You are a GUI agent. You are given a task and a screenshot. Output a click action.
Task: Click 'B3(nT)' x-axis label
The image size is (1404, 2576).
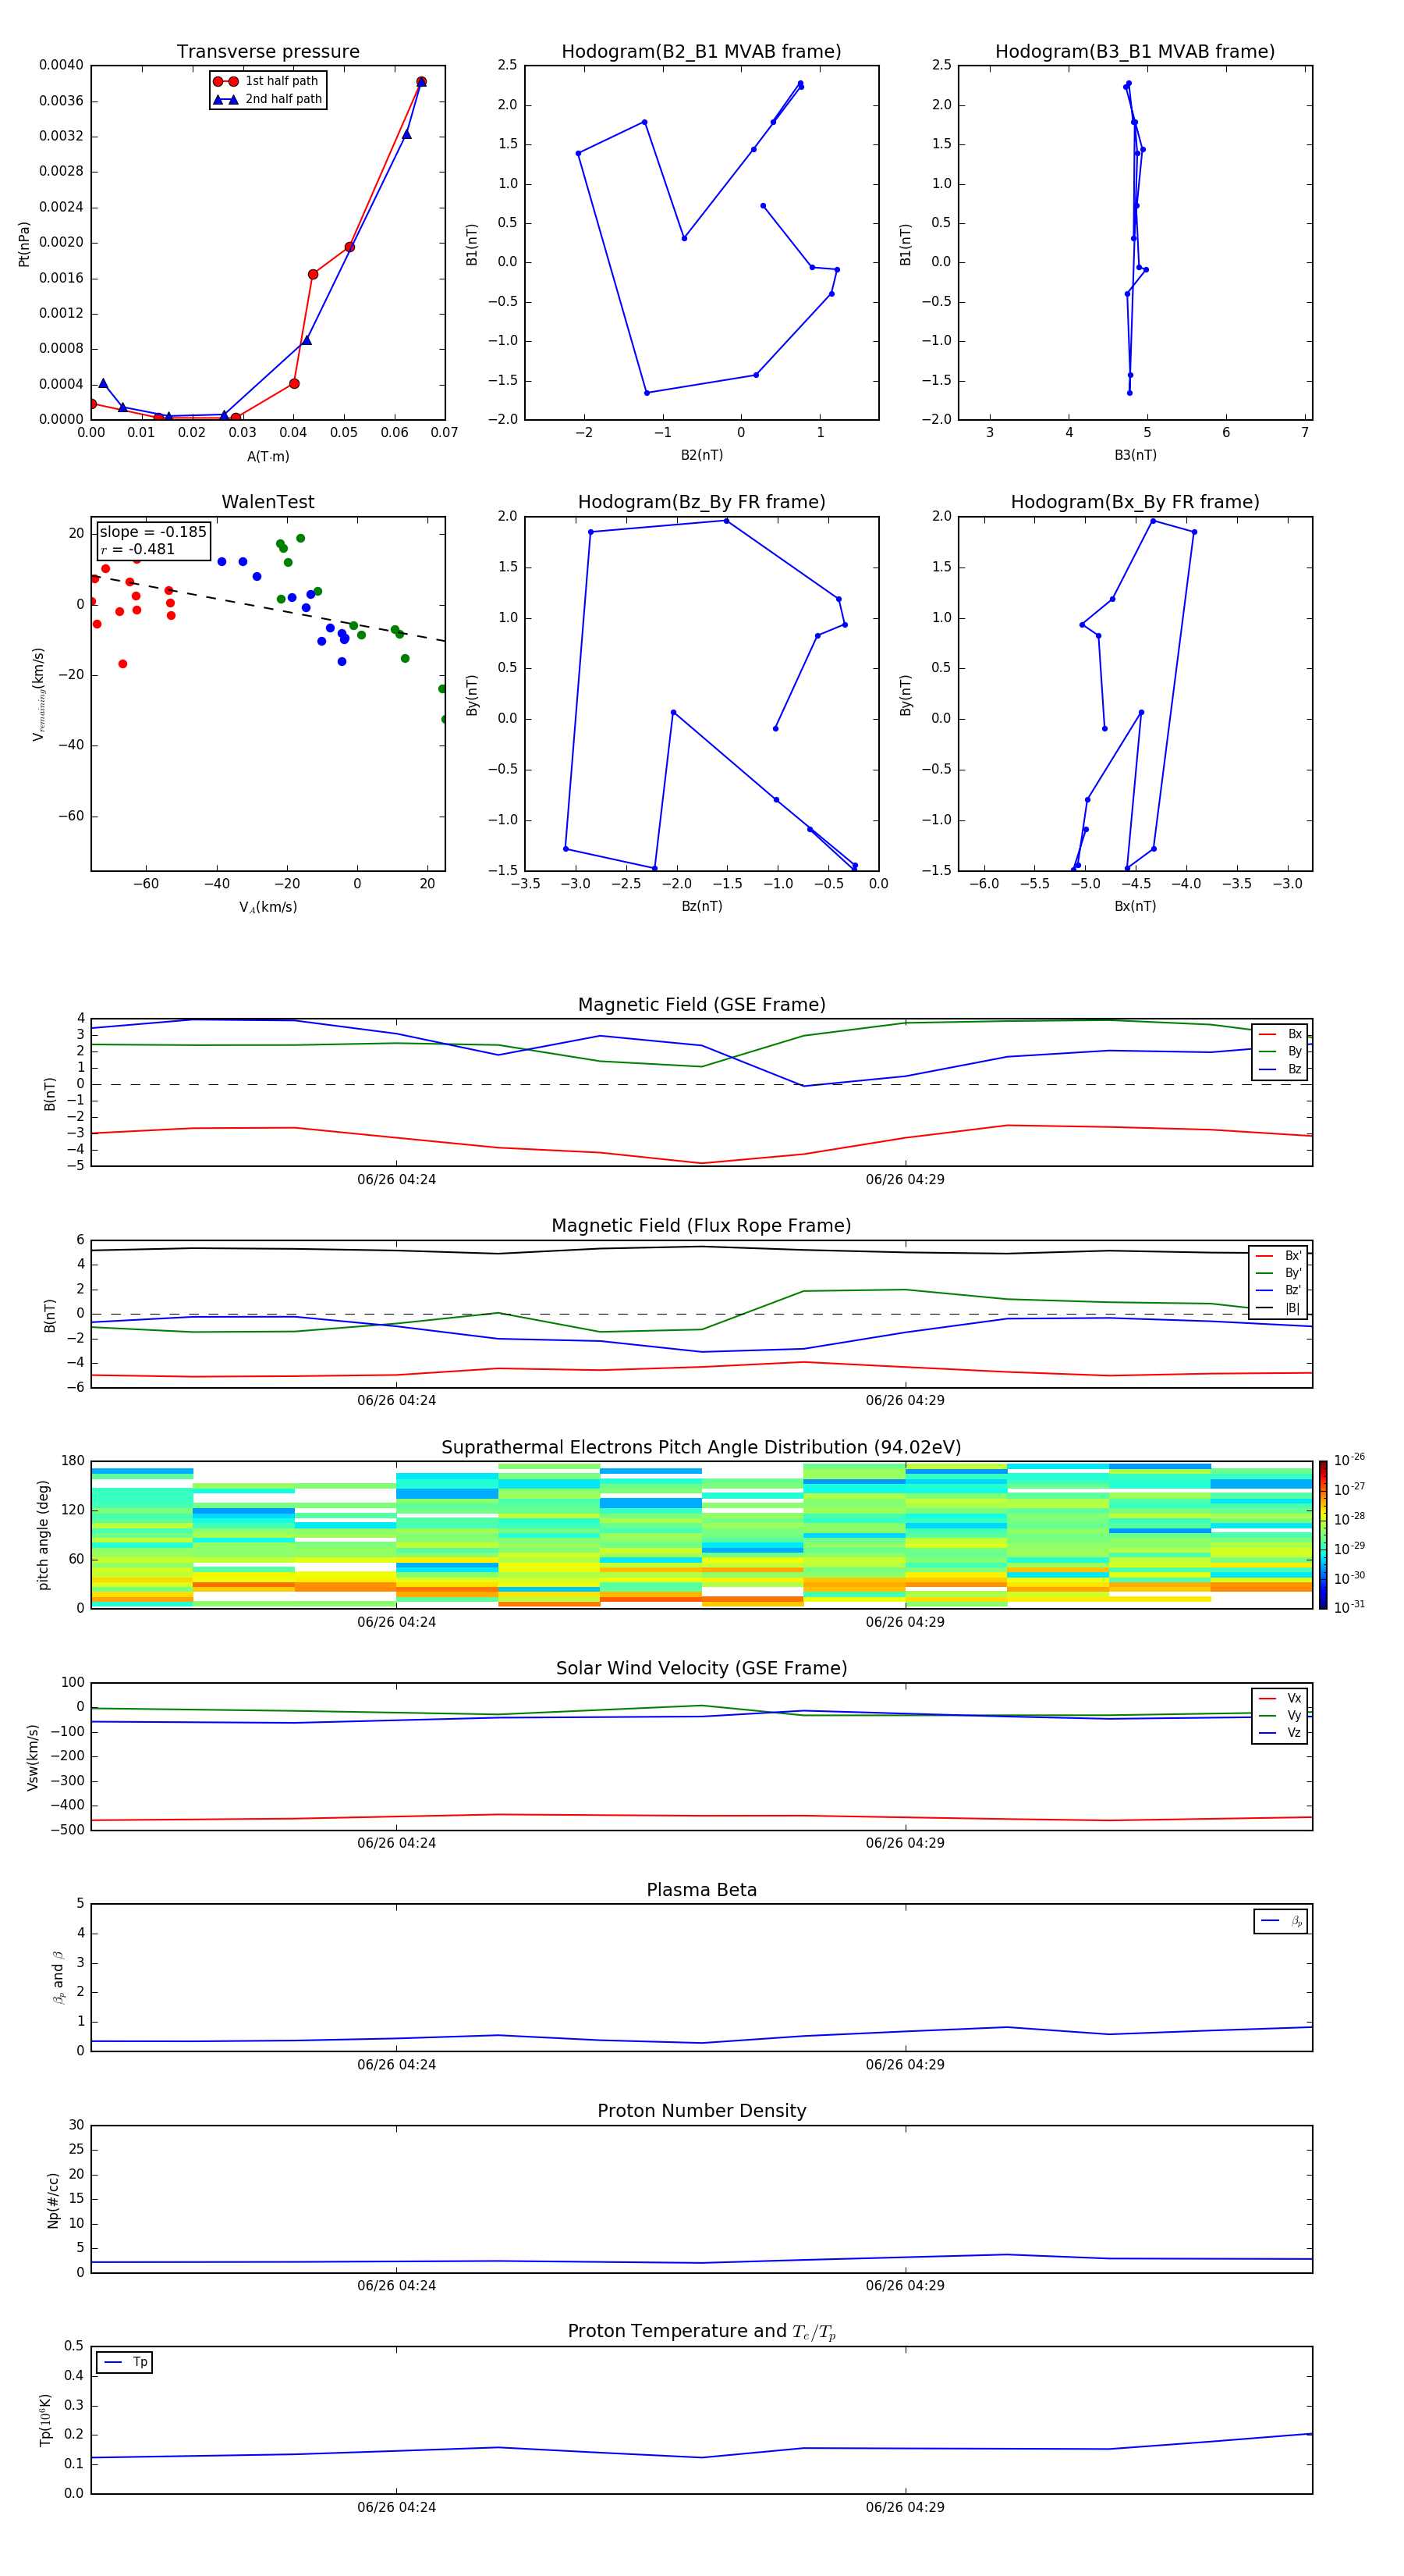point(1135,455)
